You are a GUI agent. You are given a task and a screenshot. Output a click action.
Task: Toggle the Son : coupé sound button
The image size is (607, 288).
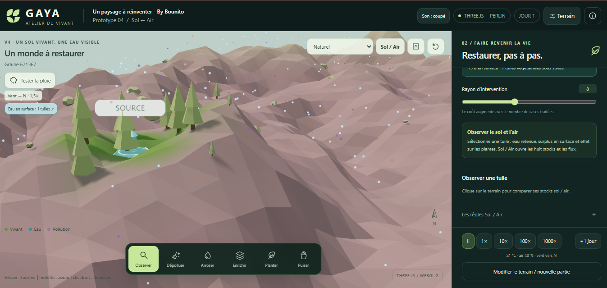[x=434, y=16]
